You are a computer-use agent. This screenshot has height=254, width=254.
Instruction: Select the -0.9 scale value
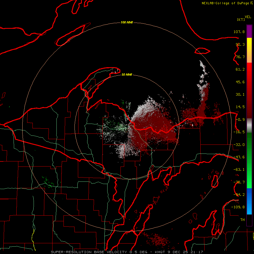point(240,120)
